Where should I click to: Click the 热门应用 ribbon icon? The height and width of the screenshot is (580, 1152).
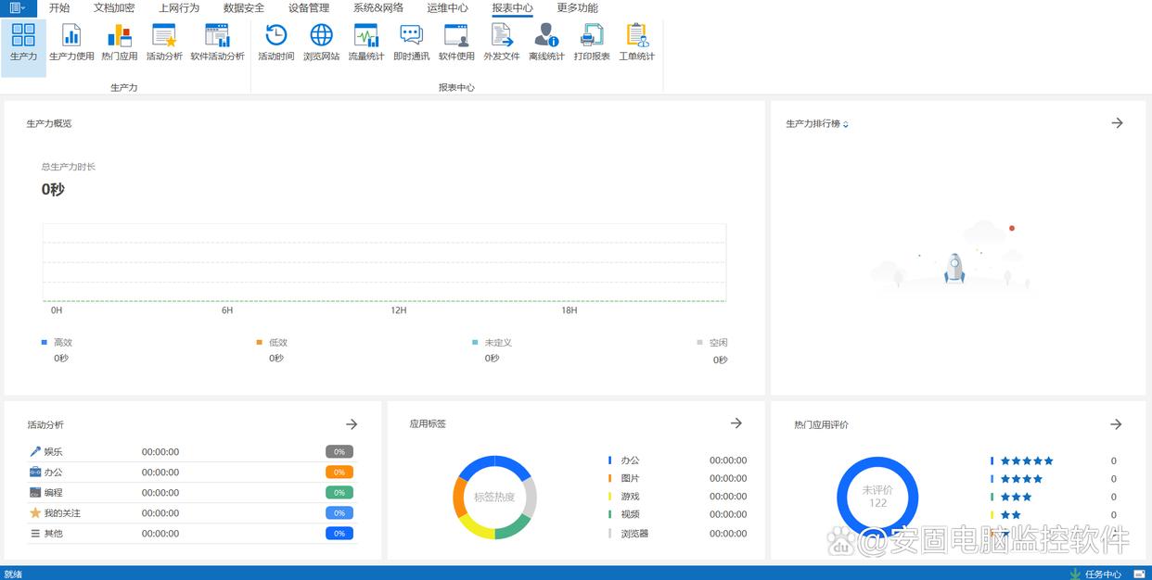[119, 43]
